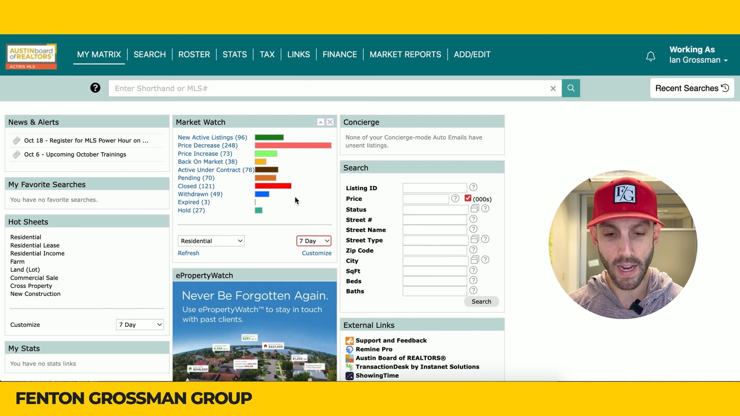
Task: Open Oct 18 MLS Power Hour alert
Action: coord(86,141)
